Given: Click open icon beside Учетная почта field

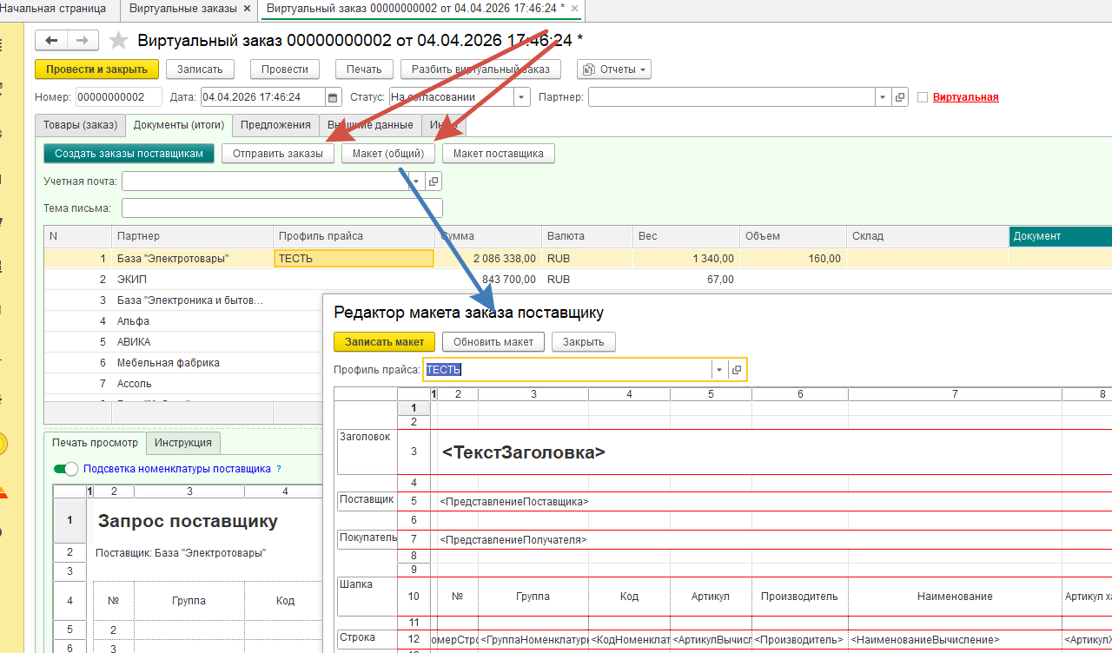Looking at the screenshot, I should coord(434,181).
